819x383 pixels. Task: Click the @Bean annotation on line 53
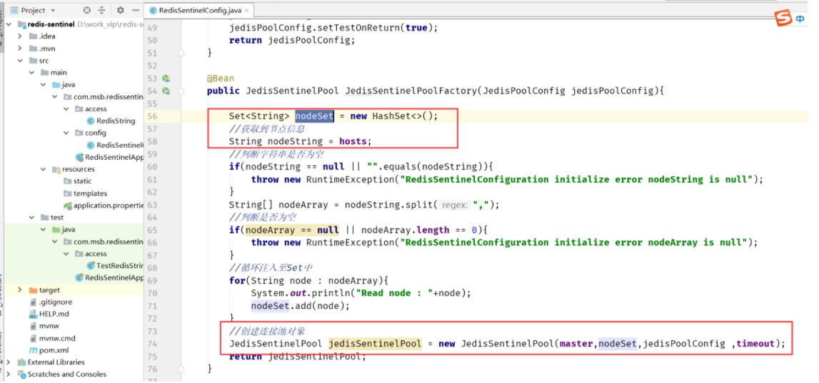[221, 78]
